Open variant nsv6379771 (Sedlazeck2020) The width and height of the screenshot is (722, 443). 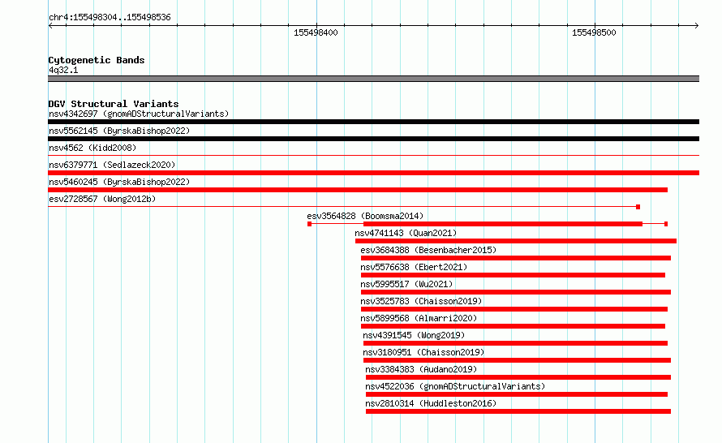[x=112, y=165]
